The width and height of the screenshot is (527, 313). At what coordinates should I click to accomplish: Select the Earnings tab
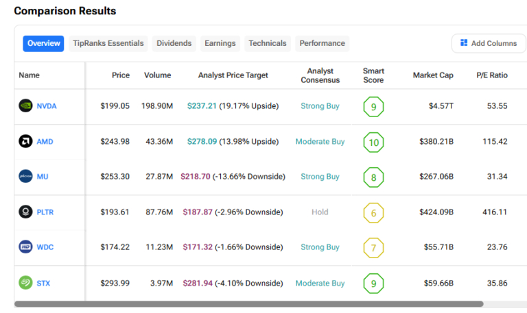[x=220, y=43]
